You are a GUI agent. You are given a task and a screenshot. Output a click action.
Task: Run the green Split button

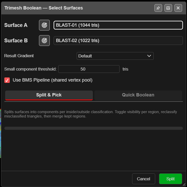coord(171,179)
